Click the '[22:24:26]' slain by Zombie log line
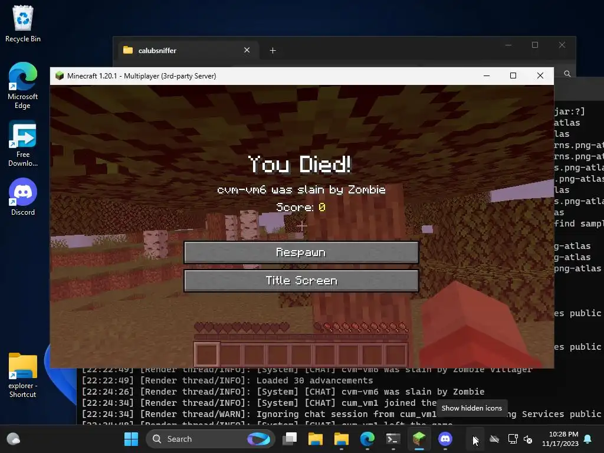 (x=283, y=392)
